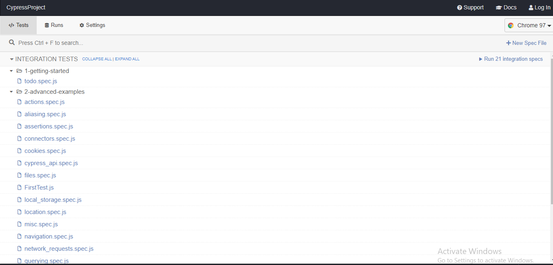Click the 1-getting-started folder icon

tap(19, 71)
